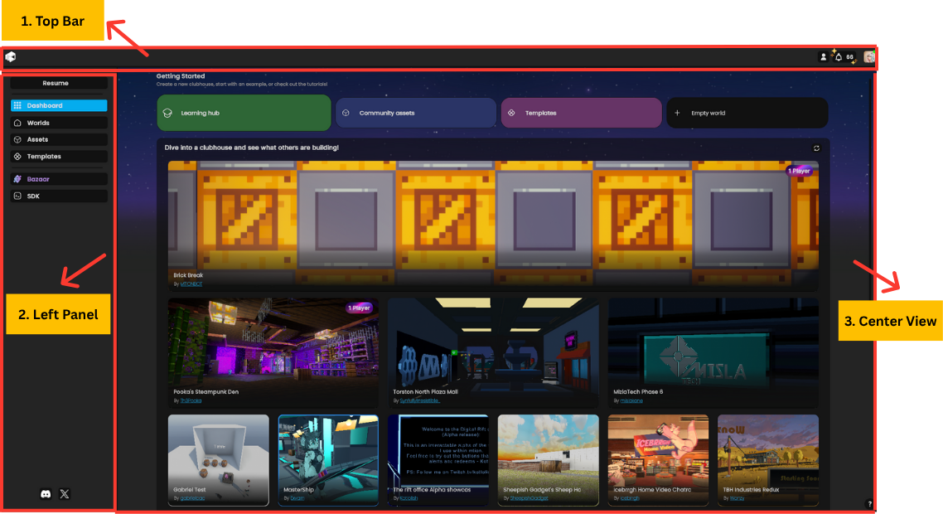The width and height of the screenshot is (943, 514).
Task: Click the MTCNECT author link
Action: point(191,284)
